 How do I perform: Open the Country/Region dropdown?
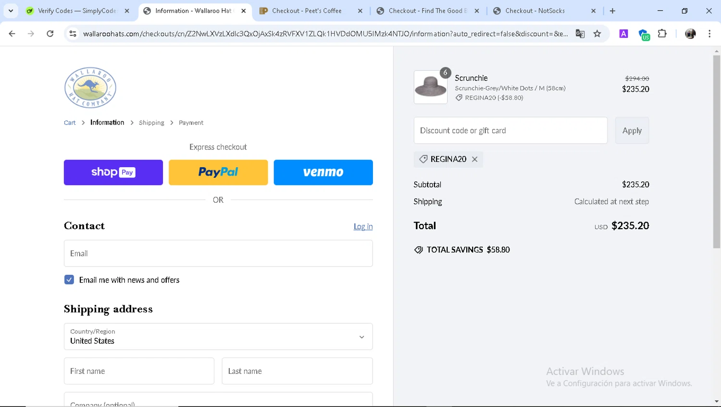(218, 336)
